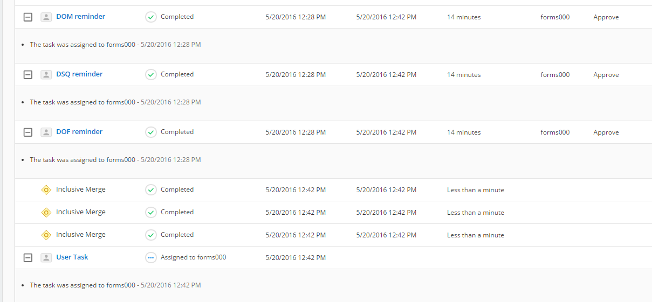Viewport: 652px width, 302px height.
Task: Open the DOM reminder task link
Action: coord(80,17)
